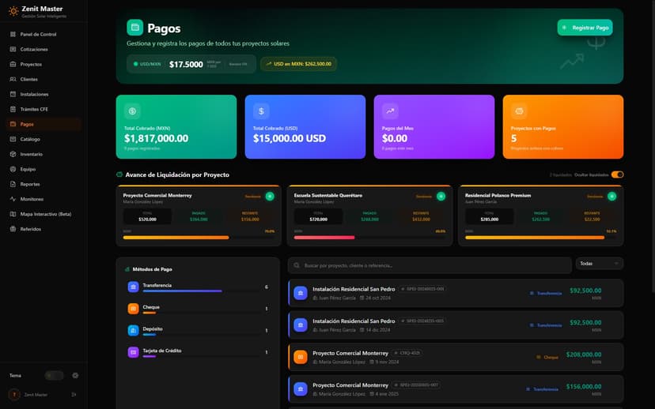Screen dimensions: 655x409
Task: Click the $15,000.00 USD total value
Action: click(290, 138)
